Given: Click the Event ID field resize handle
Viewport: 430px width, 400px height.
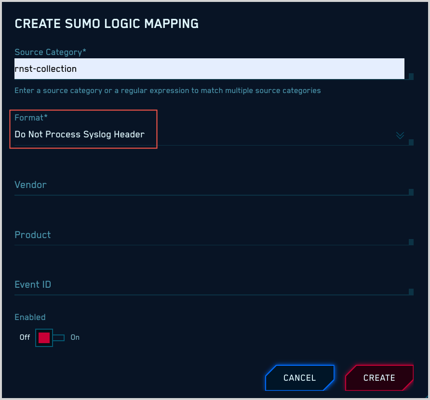Looking at the screenshot, I should [x=410, y=292].
